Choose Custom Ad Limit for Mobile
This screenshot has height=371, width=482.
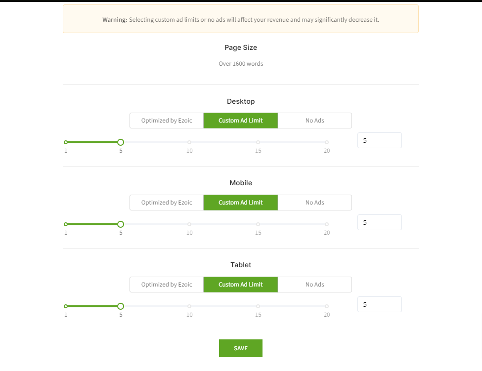(x=241, y=203)
